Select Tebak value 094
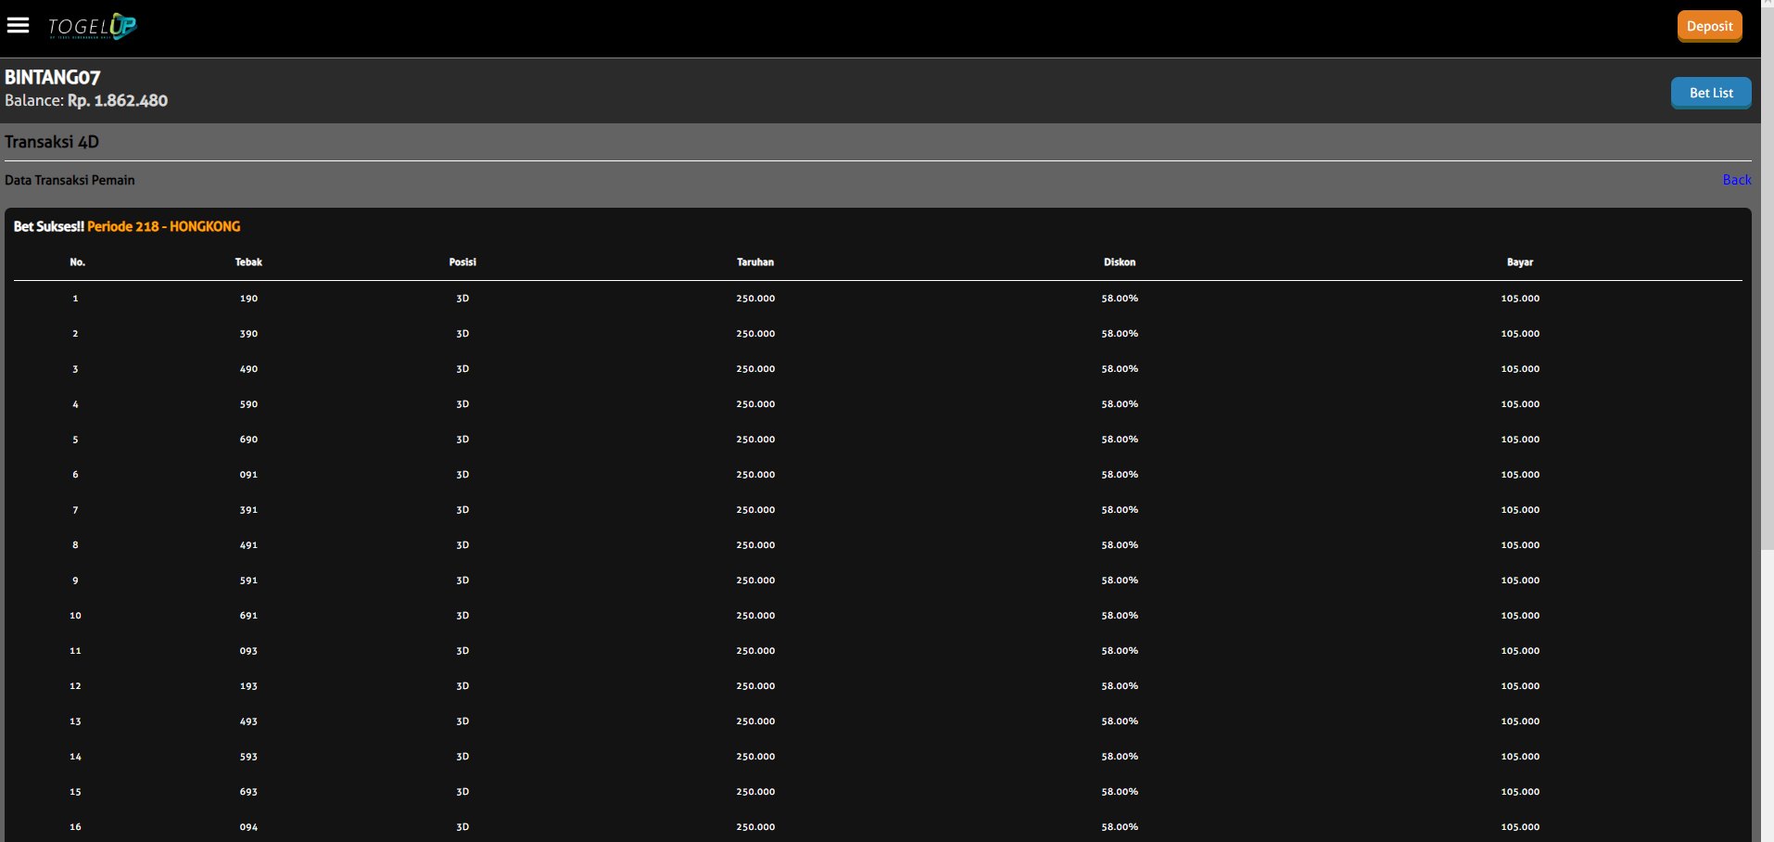The image size is (1774, 842). [248, 827]
